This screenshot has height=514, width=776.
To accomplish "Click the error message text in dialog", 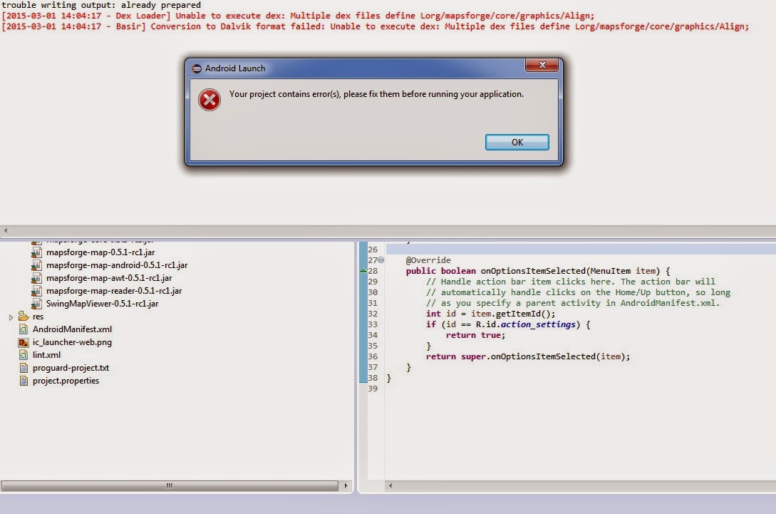I will pos(376,94).
